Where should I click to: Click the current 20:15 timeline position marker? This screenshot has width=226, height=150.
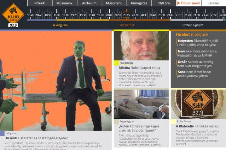point(126,14)
